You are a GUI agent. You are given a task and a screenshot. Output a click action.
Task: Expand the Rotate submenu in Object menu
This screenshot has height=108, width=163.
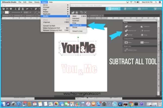pyautogui.click(x=55, y=12)
